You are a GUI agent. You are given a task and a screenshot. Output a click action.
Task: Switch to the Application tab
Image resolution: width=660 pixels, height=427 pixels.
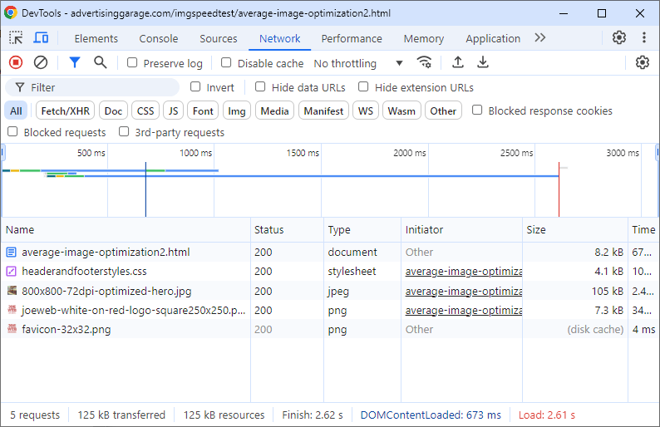(x=493, y=39)
